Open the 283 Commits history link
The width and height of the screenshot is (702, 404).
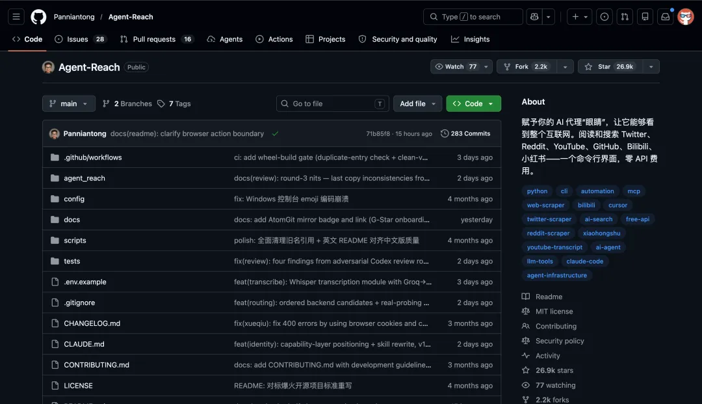coord(465,133)
